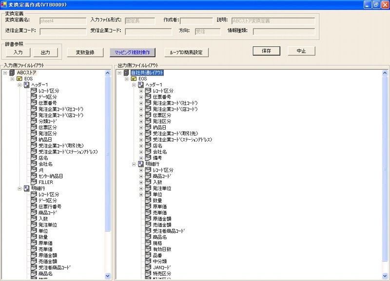Click field icon beside 特売区分
The height and width of the screenshot is (281, 390).
(x=148, y=274)
